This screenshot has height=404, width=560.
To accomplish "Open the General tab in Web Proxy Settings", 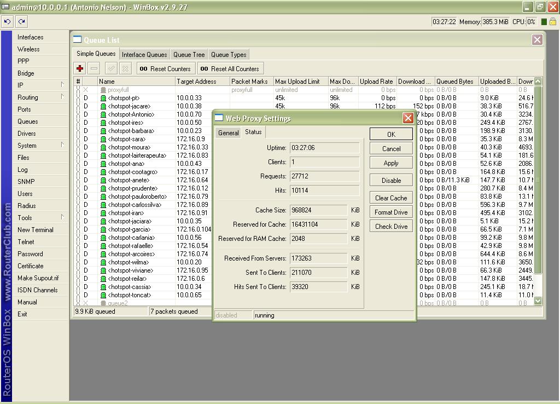I will point(228,132).
